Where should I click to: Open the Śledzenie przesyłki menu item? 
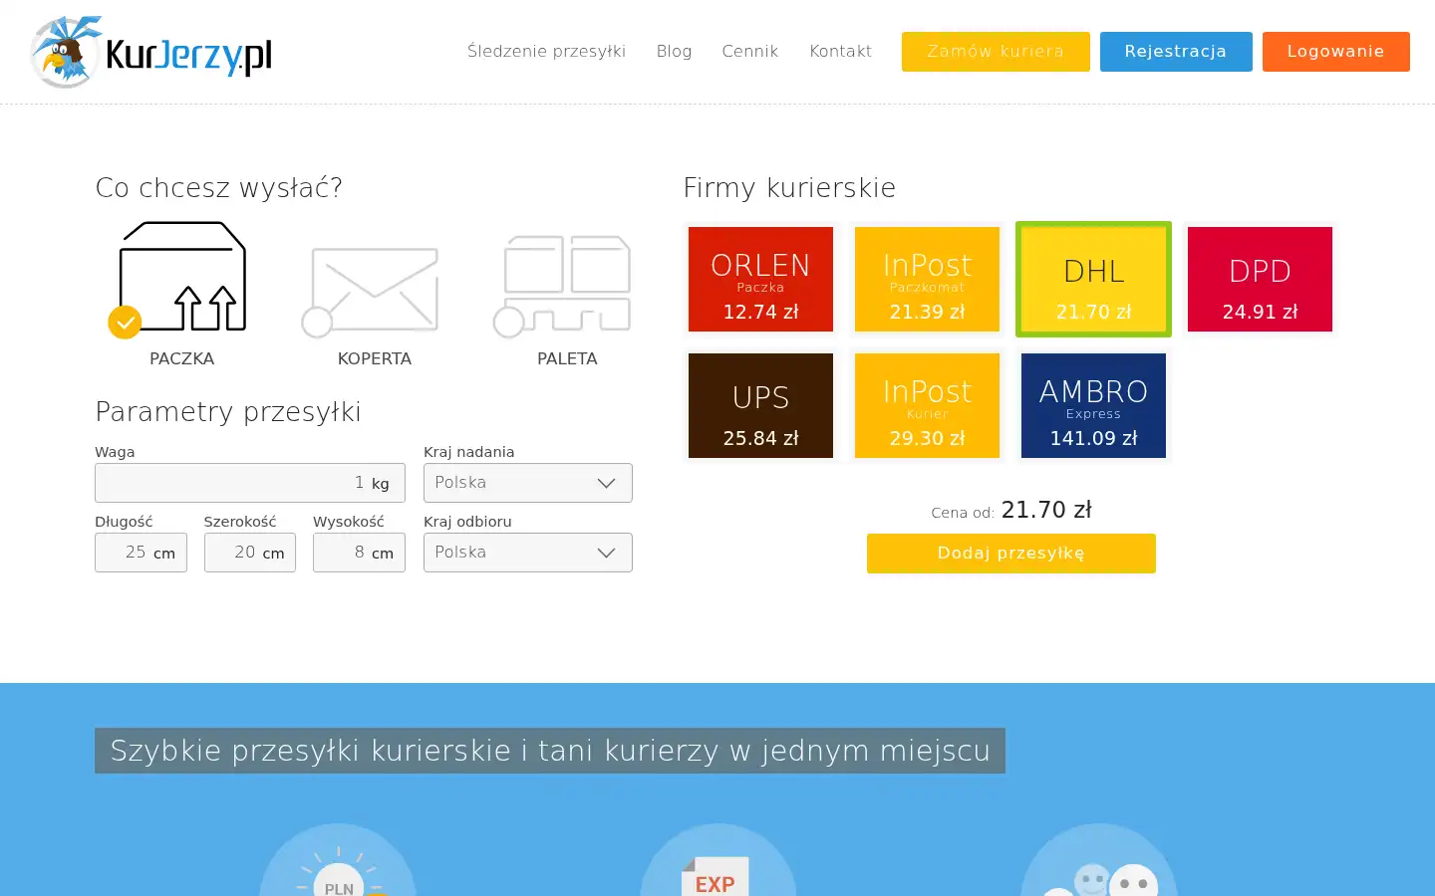click(546, 51)
